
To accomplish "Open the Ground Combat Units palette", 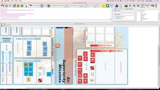I will tap(72, 6).
